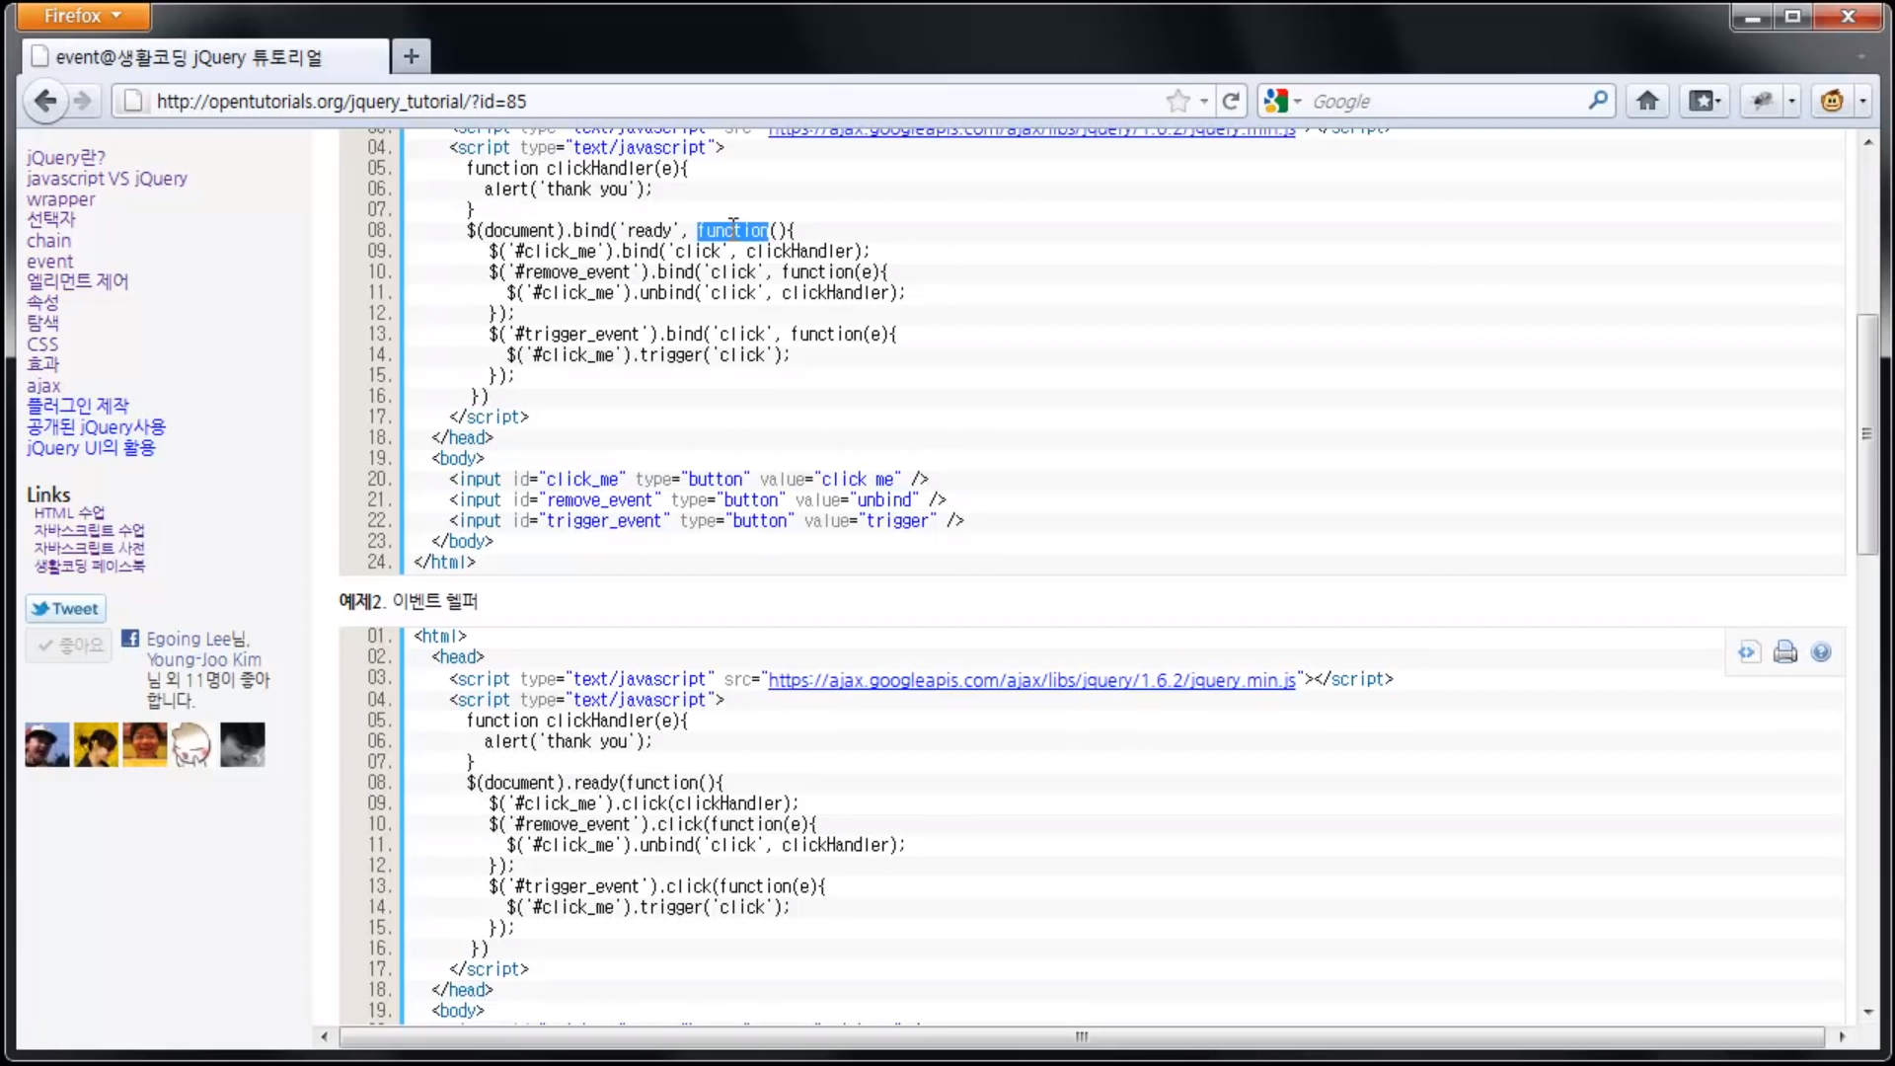Click the search magnifier icon
The width and height of the screenshot is (1895, 1066).
point(1598,101)
